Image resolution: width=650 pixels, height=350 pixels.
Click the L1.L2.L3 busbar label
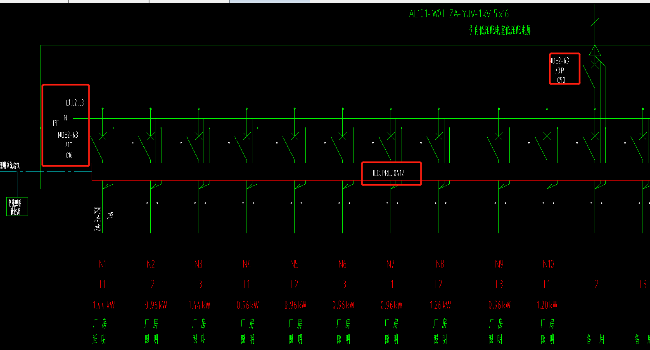point(75,103)
